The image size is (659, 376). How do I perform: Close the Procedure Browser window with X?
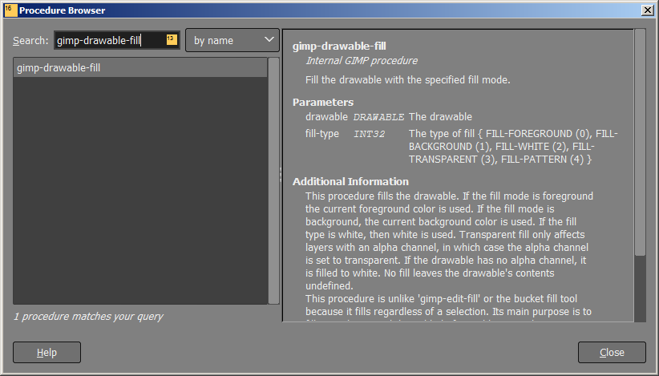pyautogui.click(x=648, y=10)
